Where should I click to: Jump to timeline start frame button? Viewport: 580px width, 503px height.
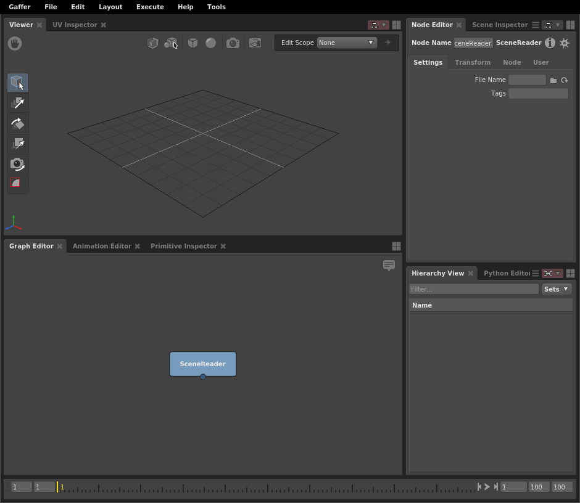479,487
